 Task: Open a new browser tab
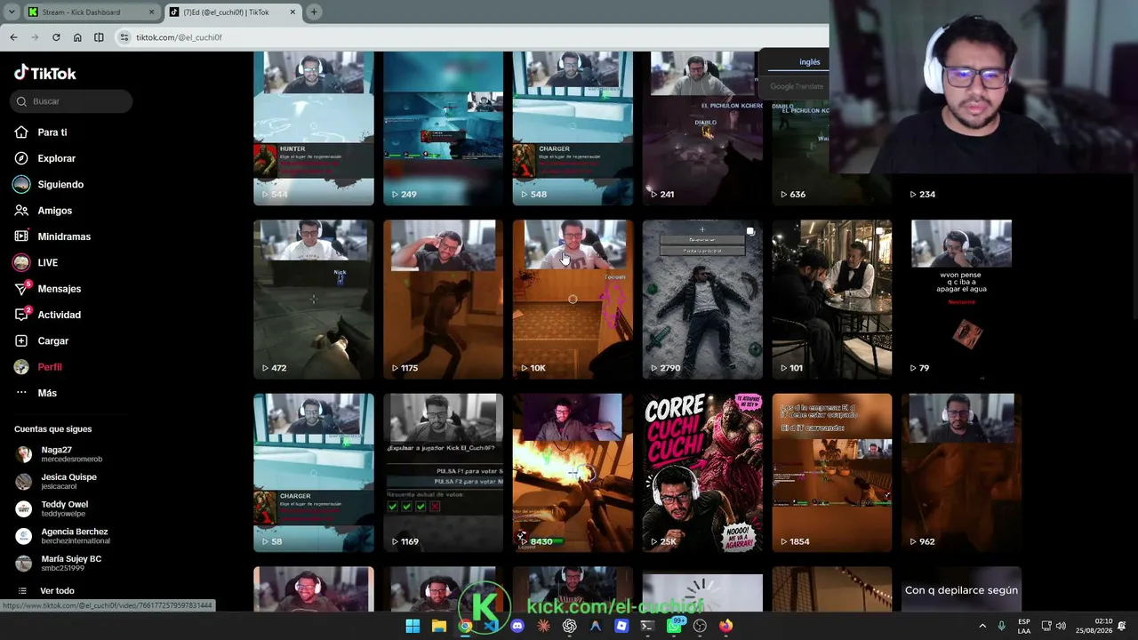pos(314,12)
